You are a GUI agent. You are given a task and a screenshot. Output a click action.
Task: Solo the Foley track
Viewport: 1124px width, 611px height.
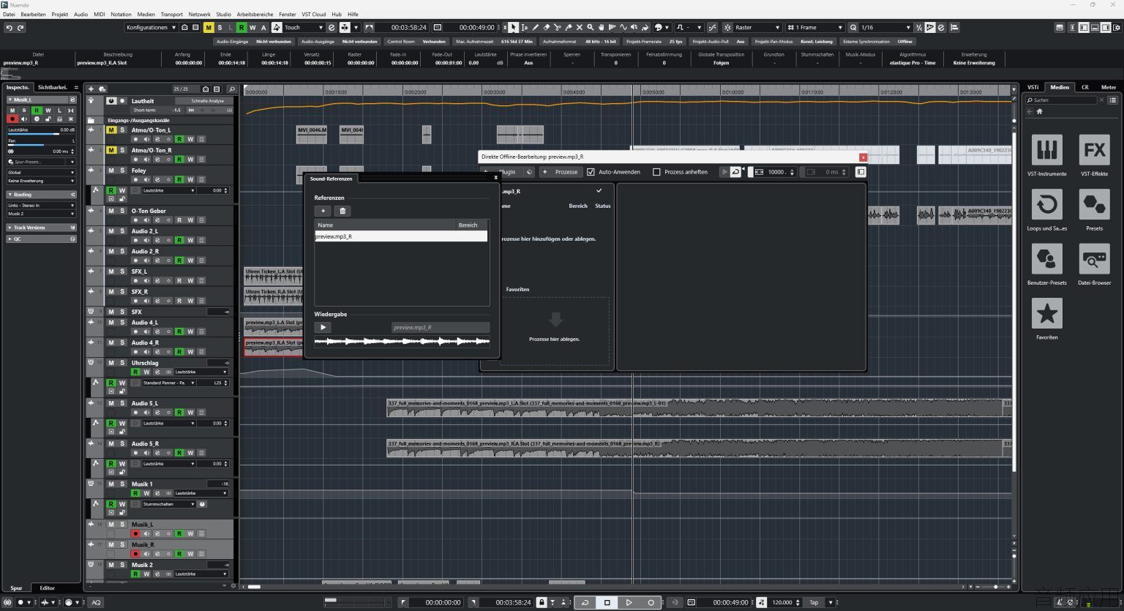click(x=122, y=170)
